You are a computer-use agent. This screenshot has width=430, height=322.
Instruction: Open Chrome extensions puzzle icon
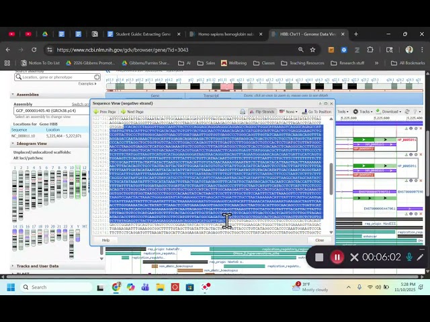coord(370,50)
